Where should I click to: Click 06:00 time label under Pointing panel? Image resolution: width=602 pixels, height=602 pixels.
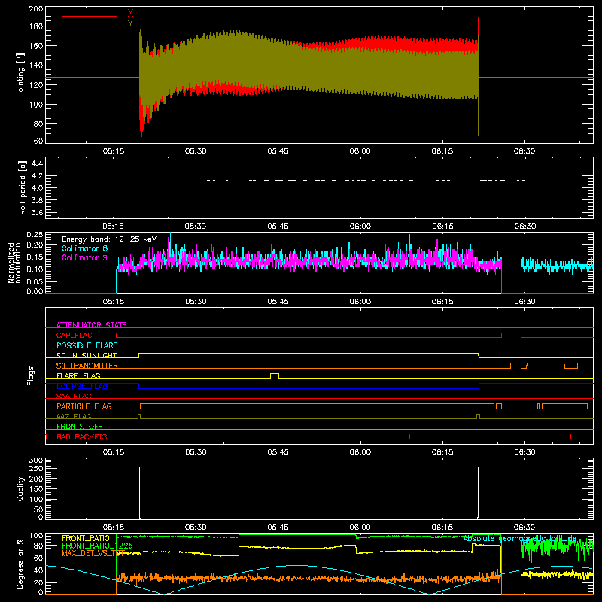point(360,151)
